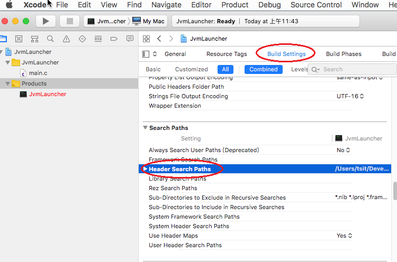The image size is (397, 262).
Task: Filter settings by Customized
Action: coord(192,69)
